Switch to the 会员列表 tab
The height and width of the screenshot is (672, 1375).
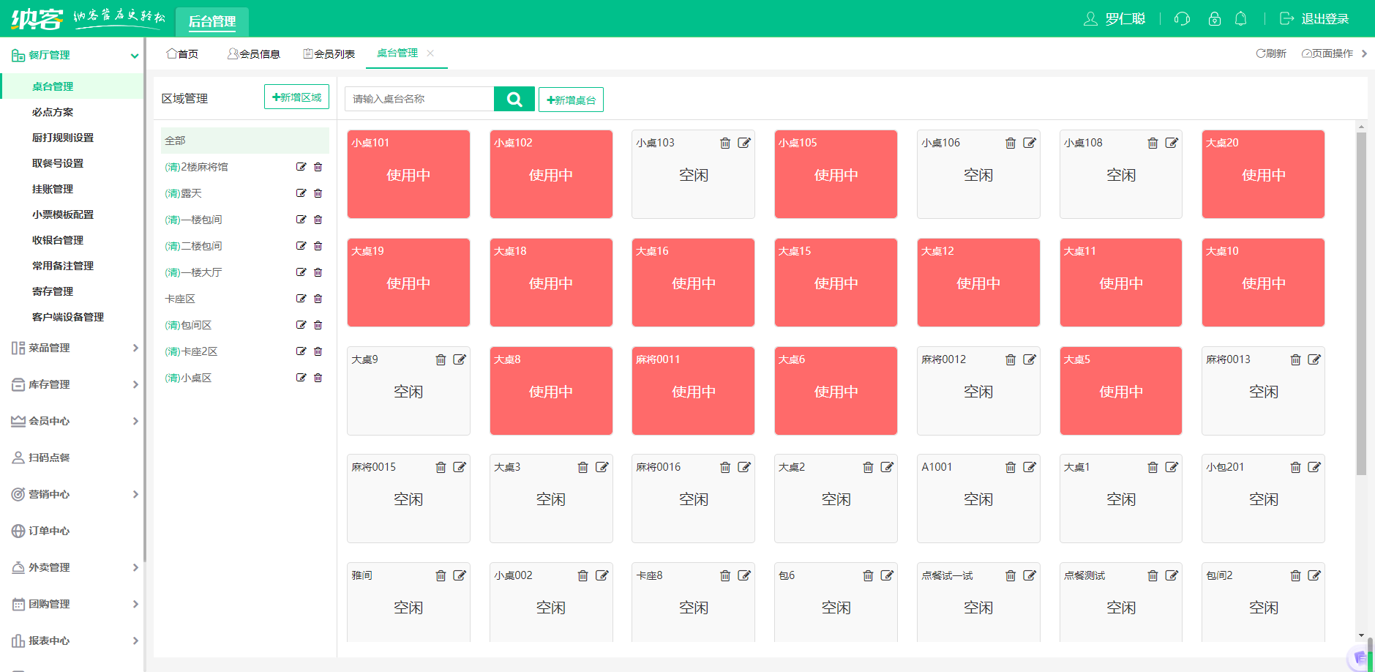[329, 53]
